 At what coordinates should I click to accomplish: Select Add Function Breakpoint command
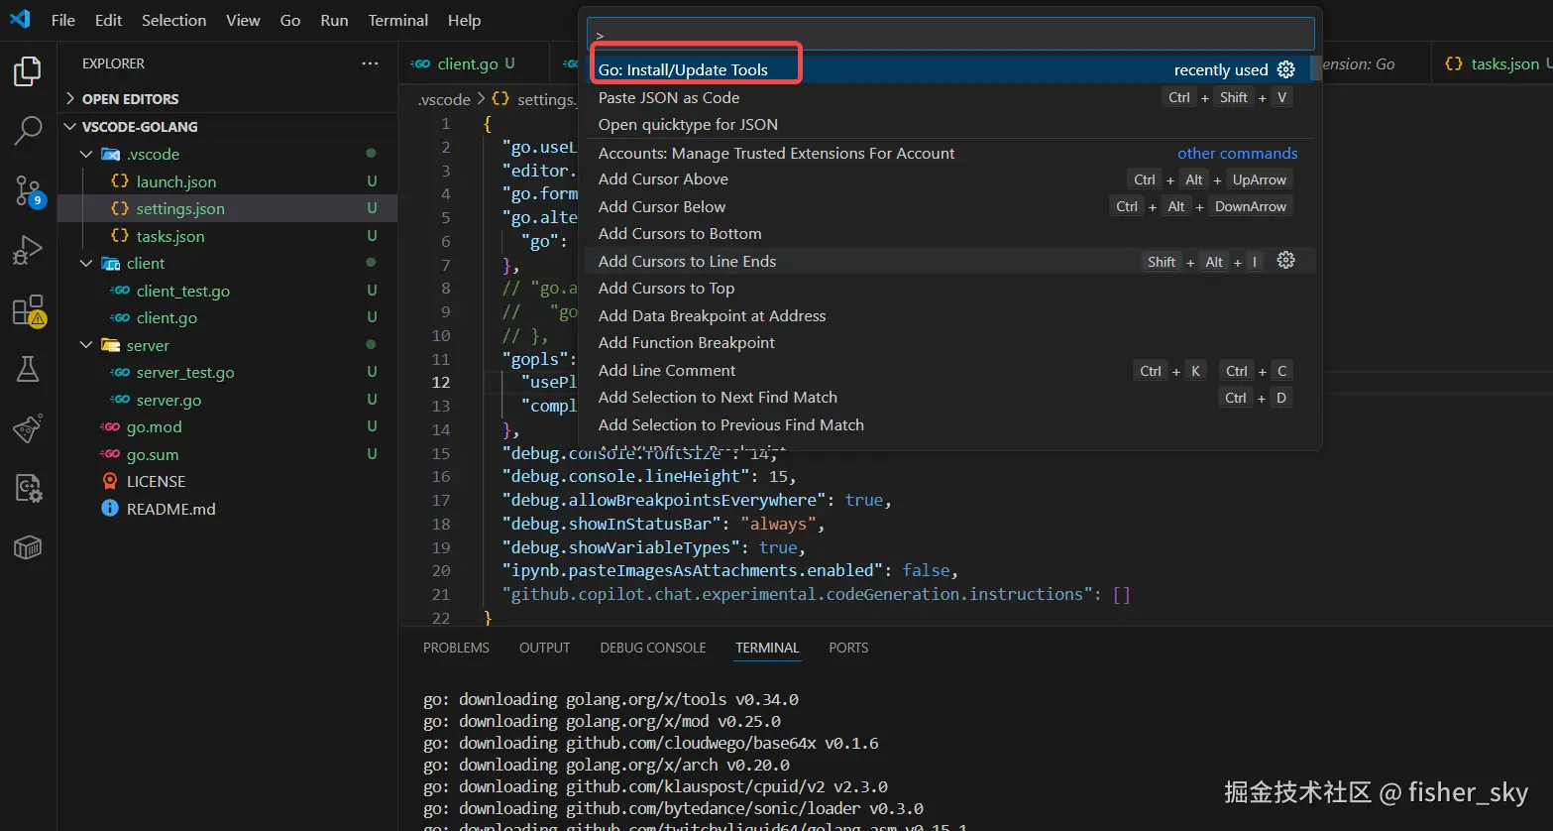[x=949, y=343]
